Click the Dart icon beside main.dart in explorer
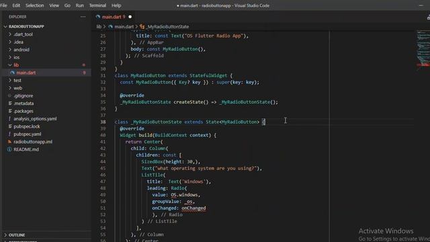The image size is (430, 242). pyautogui.click(x=12, y=73)
